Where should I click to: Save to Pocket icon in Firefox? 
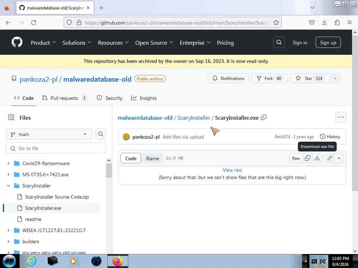tap(312, 22)
